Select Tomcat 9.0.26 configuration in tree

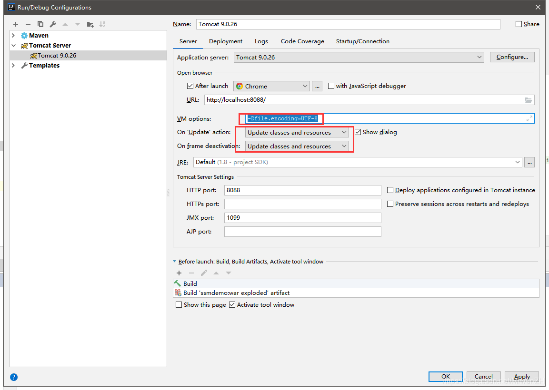pos(88,55)
